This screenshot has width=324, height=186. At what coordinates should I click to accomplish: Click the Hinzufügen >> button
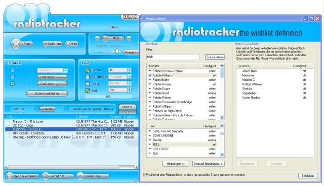point(176,164)
